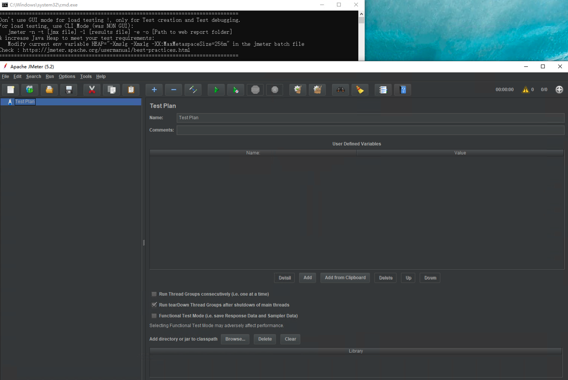Viewport: 568px width, 380px height.
Task: Uncheck Run tearDown Thread Groups option
Action: tap(154, 305)
